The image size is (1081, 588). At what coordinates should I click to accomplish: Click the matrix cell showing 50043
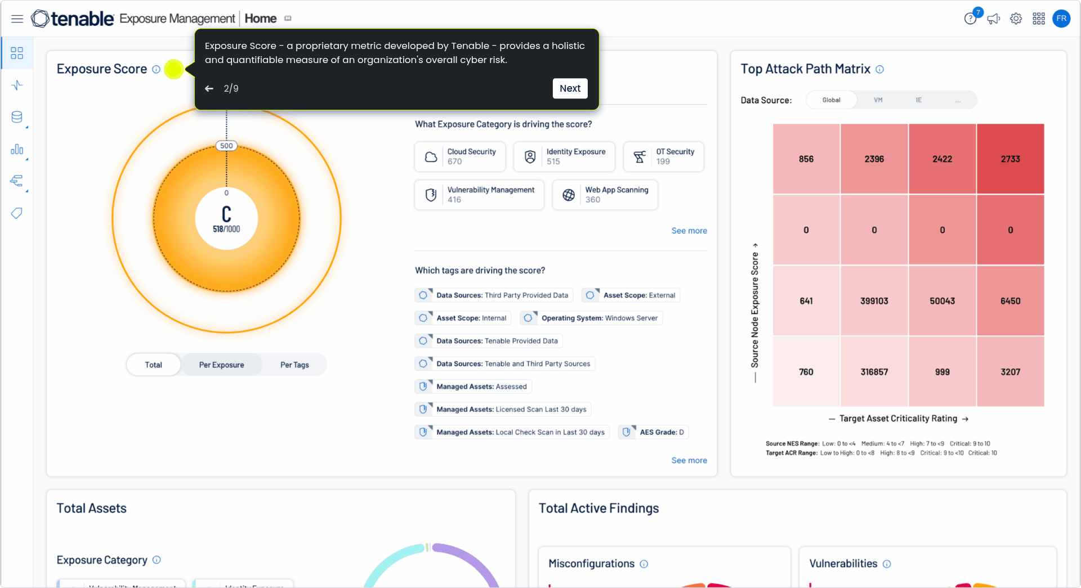pos(942,301)
